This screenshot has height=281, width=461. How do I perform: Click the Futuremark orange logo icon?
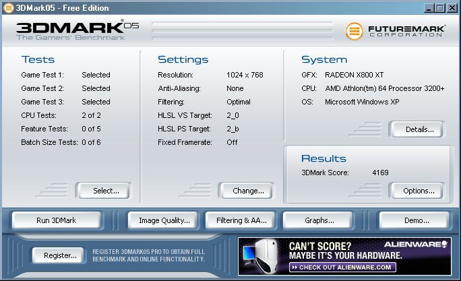tap(354, 31)
